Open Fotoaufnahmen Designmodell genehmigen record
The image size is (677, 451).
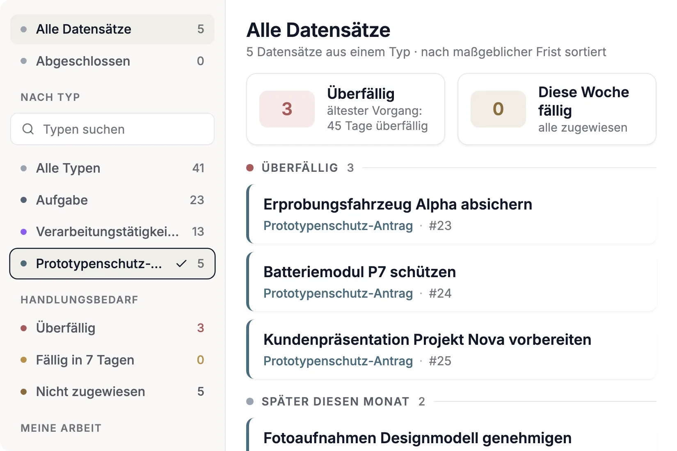click(x=451, y=435)
